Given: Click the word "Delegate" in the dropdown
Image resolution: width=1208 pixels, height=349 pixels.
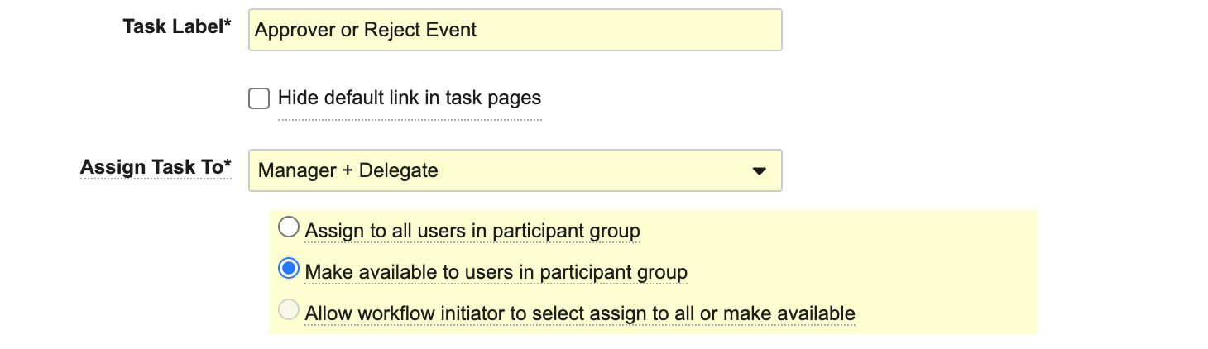Looking at the screenshot, I should pos(399,171).
